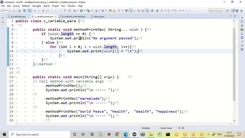This screenshot has width=245, height=138.
Task: Click the Open Perspective icon
Action: (x=227, y=11)
